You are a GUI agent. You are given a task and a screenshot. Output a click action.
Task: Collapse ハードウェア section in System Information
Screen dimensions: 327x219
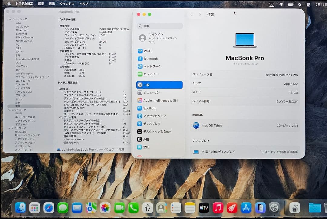click(10, 19)
